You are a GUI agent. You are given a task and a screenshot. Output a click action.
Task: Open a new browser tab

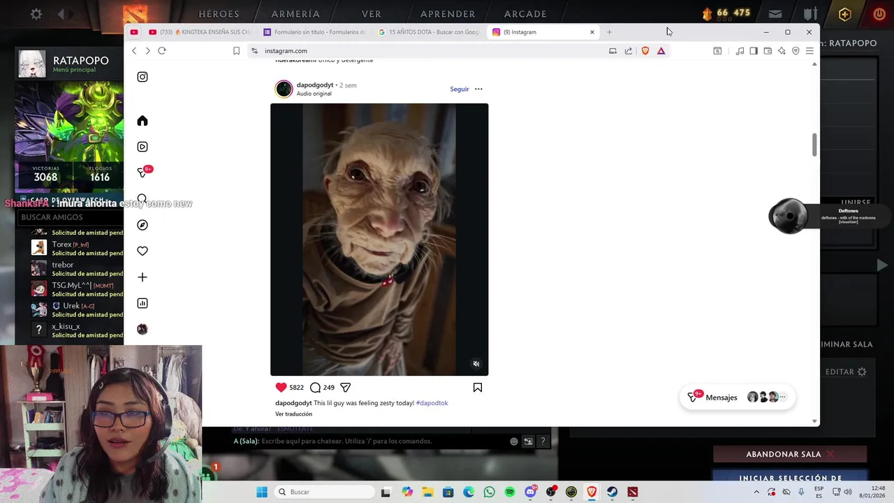(x=609, y=32)
